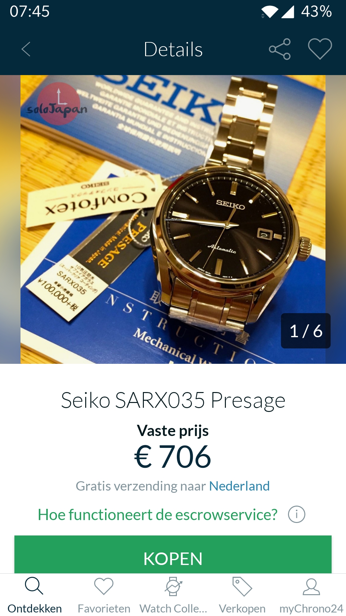
Task: Switch to the Favorieten tab label
Action: [x=104, y=609]
